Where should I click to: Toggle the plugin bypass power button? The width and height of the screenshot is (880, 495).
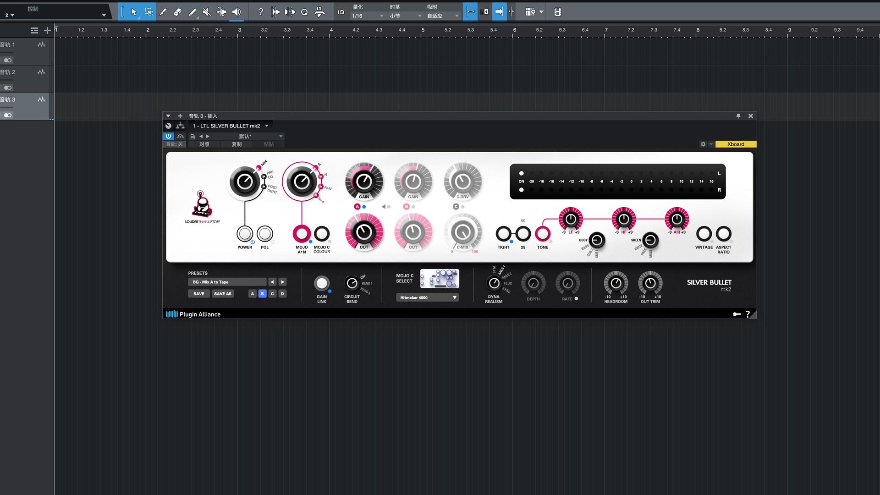pos(168,136)
